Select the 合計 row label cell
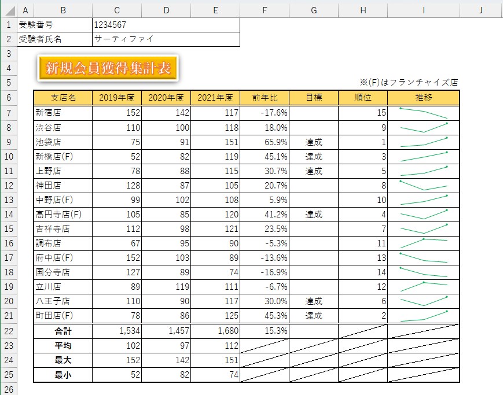 coord(63,331)
